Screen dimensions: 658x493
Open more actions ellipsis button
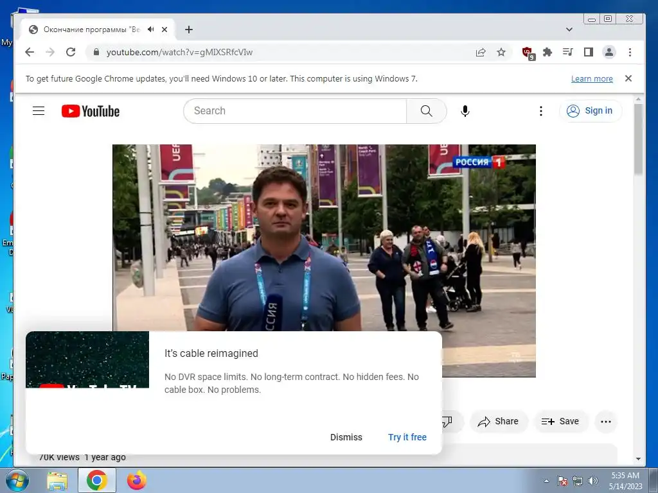605,421
